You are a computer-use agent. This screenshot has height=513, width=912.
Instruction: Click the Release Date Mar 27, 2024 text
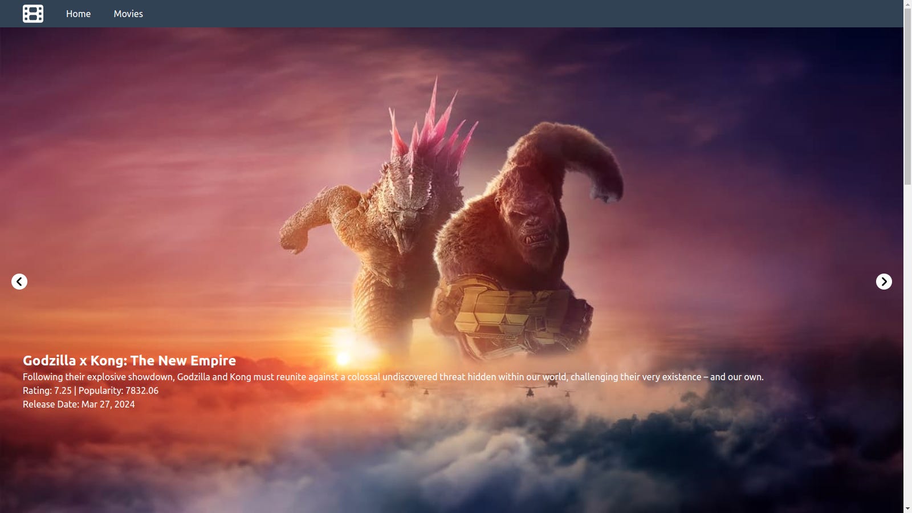point(78,404)
